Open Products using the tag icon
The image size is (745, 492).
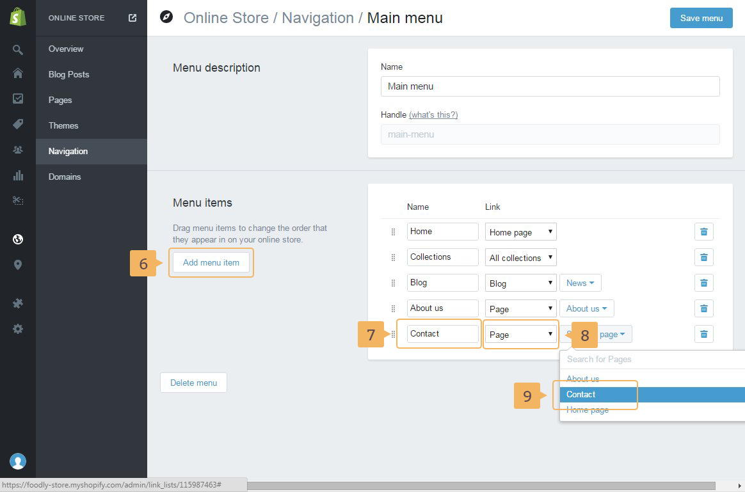click(18, 124)
